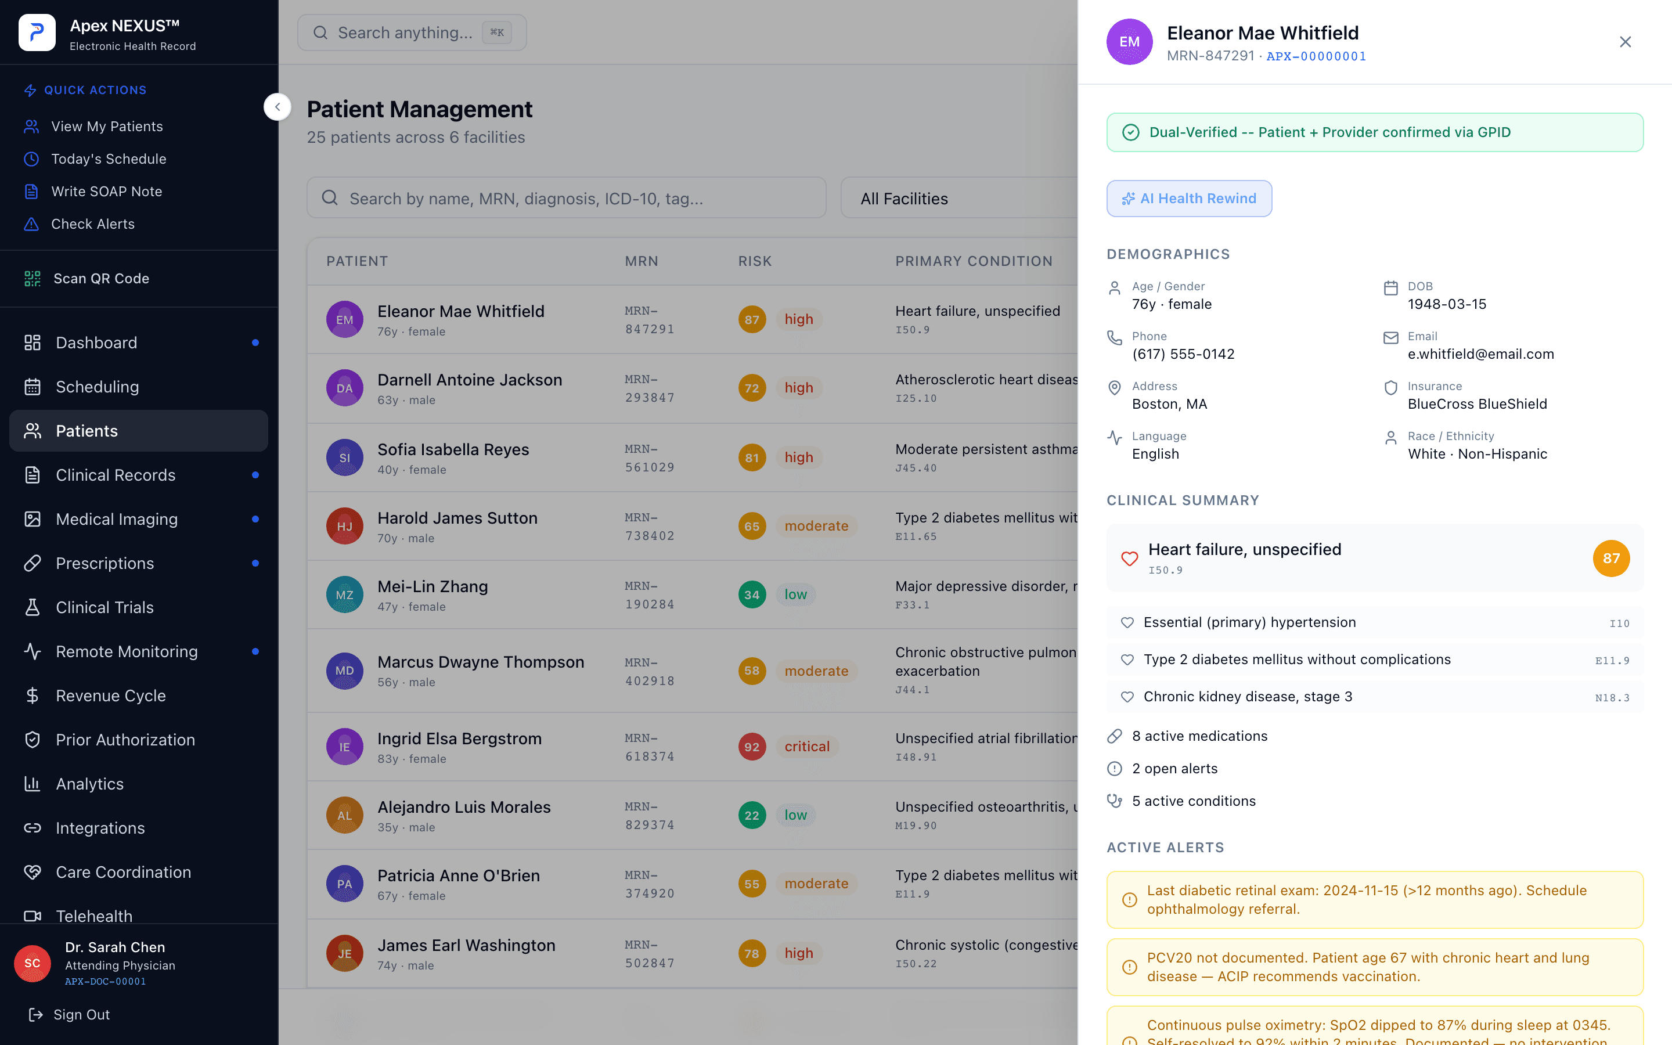Click 2 open alerts entry
The width and height of the screenshot is (1672, 1045).
(1162, 769)
